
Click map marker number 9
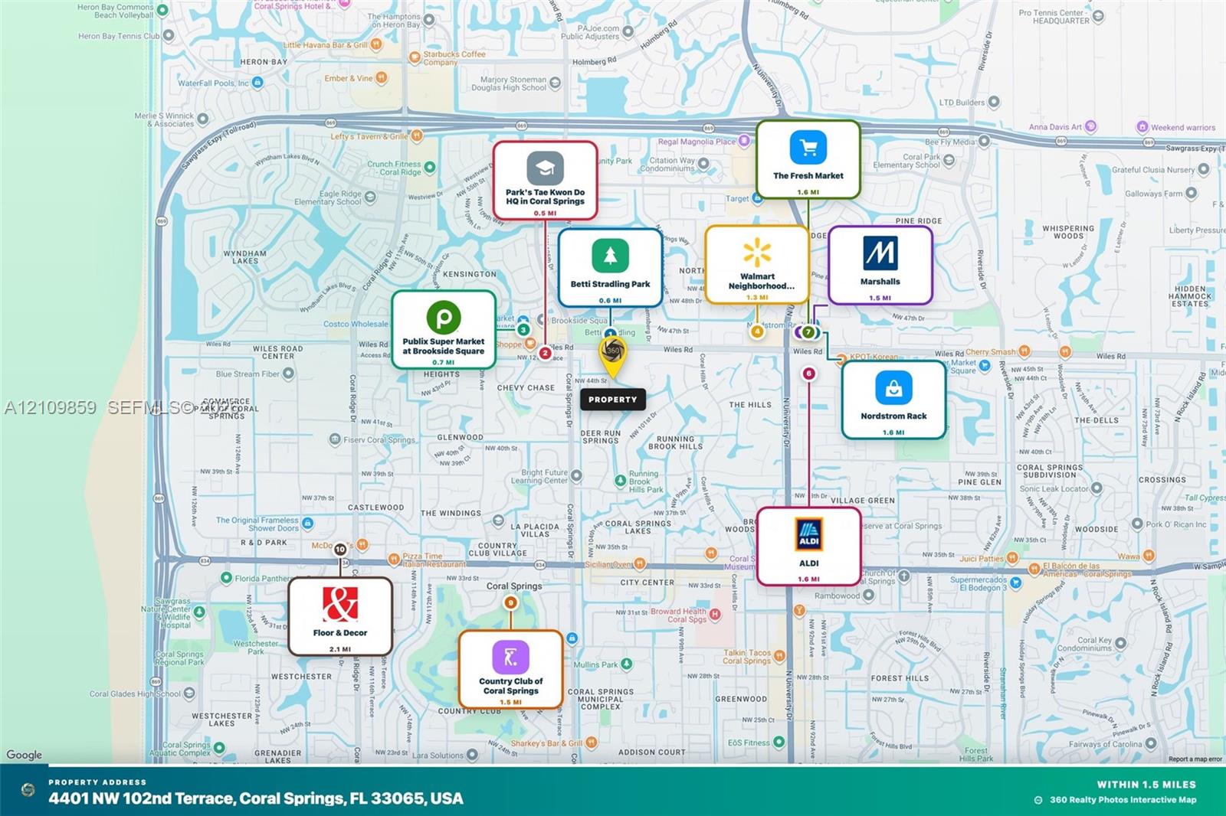point(510,602)
